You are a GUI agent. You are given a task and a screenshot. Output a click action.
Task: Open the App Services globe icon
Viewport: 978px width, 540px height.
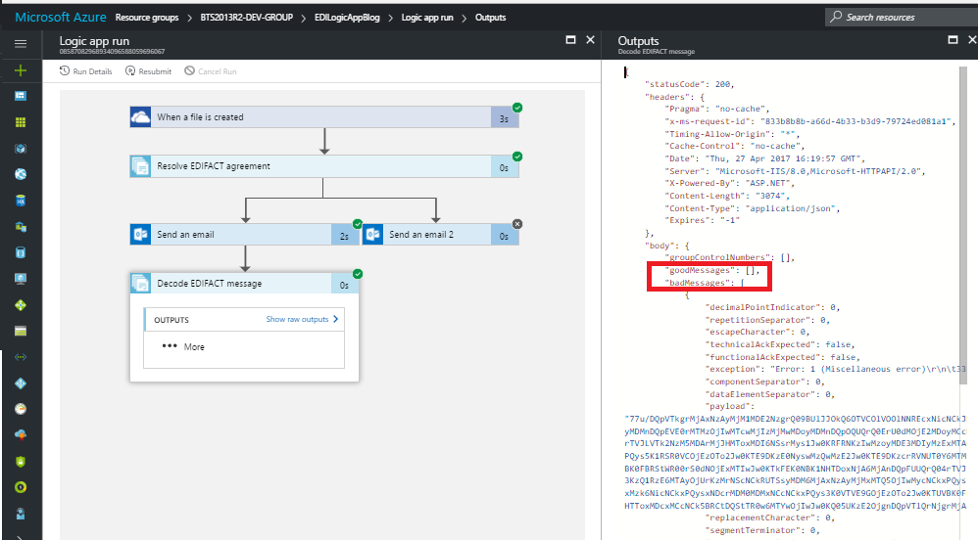coord(21,174)
